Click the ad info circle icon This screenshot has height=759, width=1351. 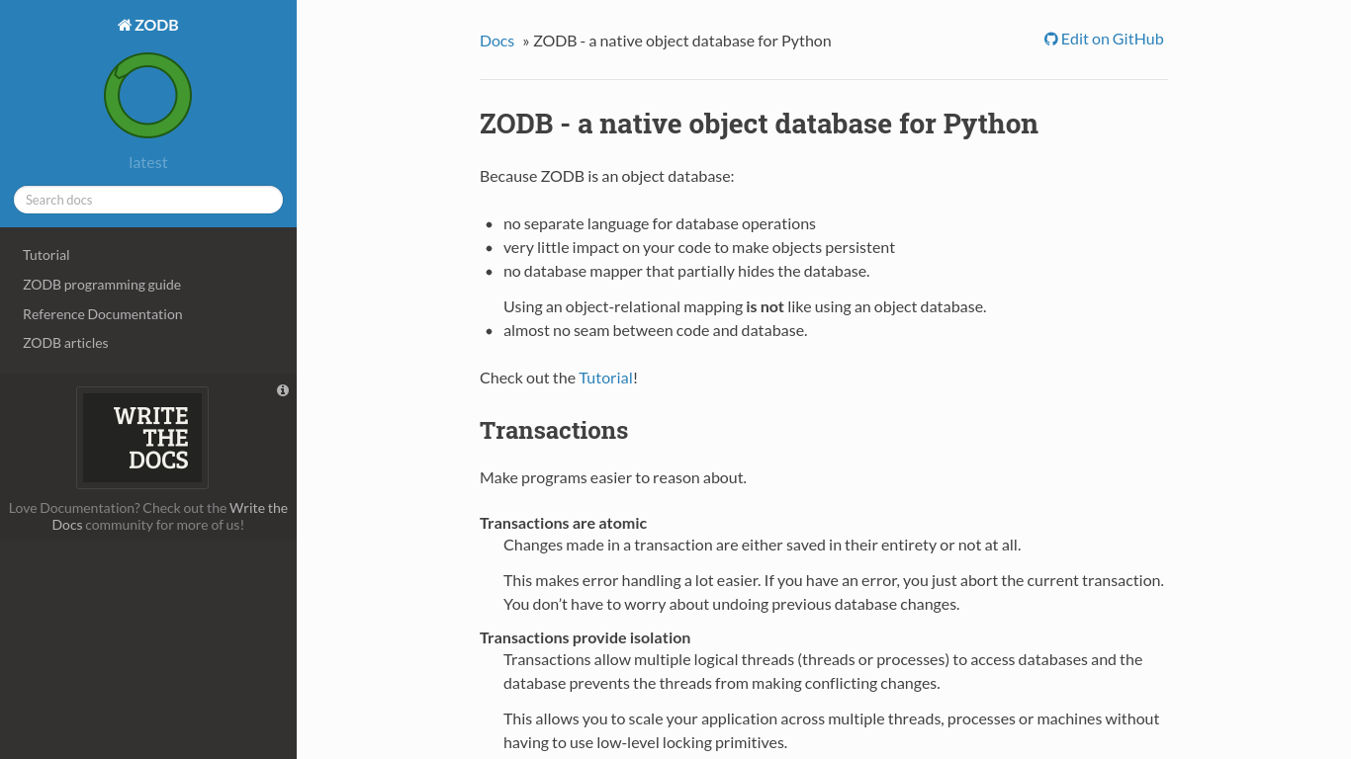click(283, 390)
